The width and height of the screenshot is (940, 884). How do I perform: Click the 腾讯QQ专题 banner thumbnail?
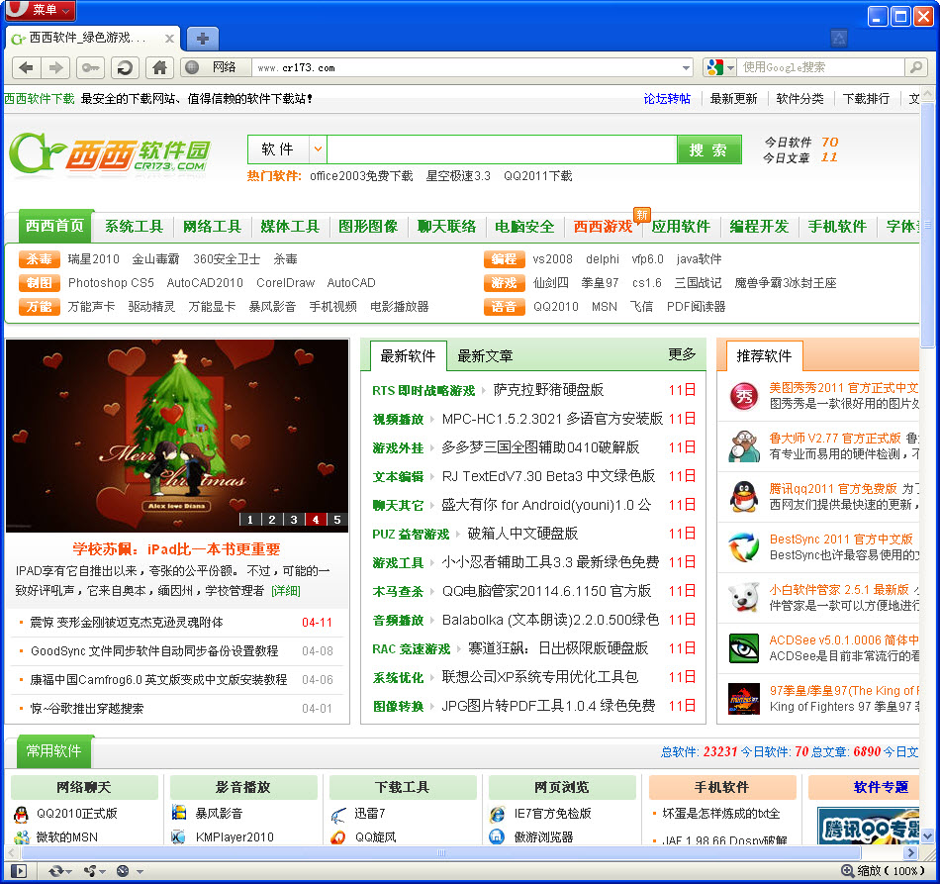[870, 827]
